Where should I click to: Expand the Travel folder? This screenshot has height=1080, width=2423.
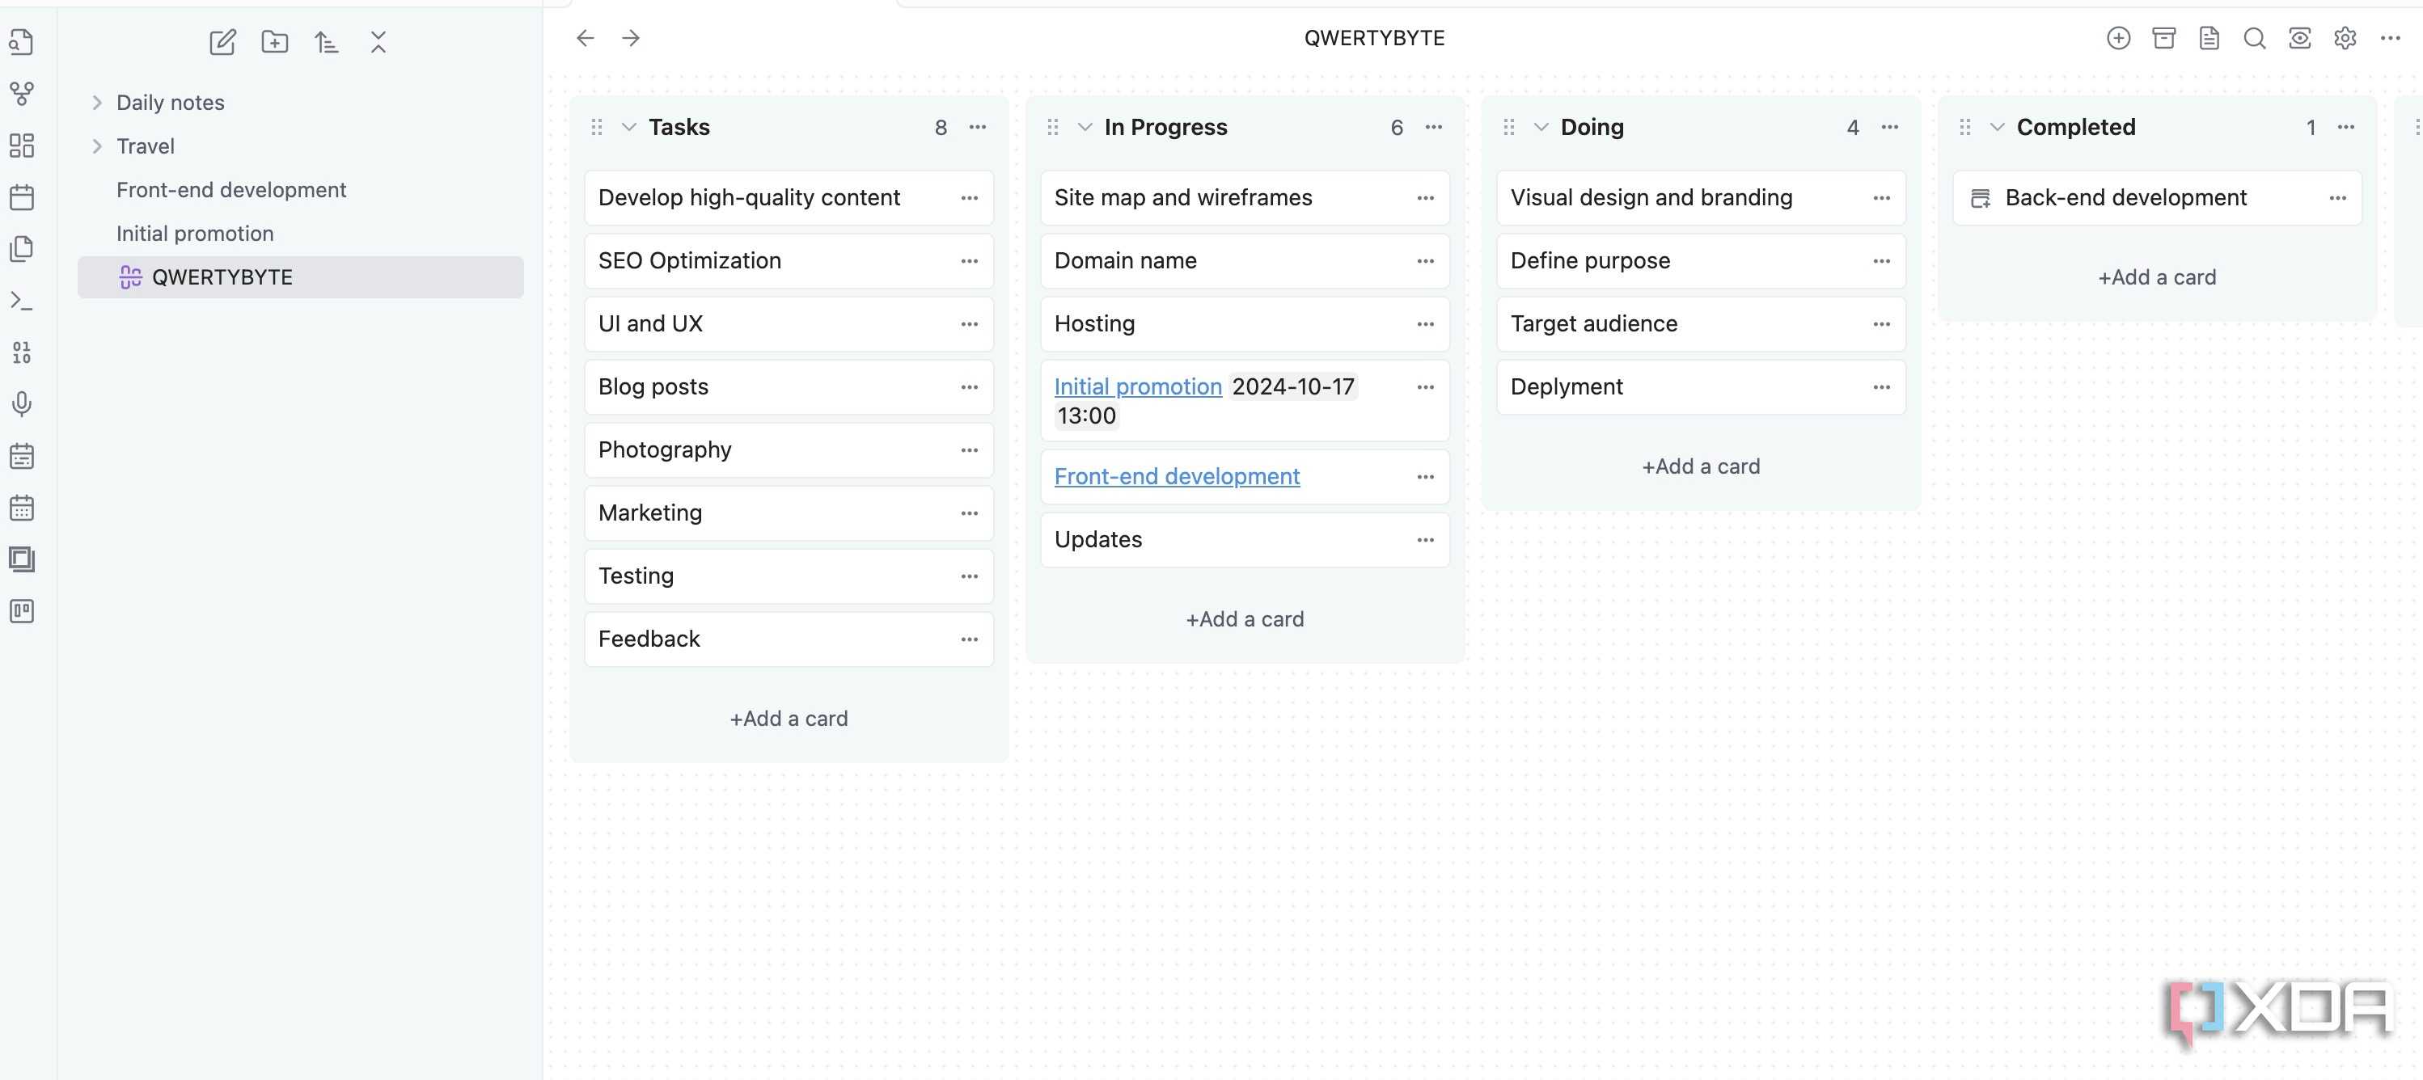(x=97, y=146)
